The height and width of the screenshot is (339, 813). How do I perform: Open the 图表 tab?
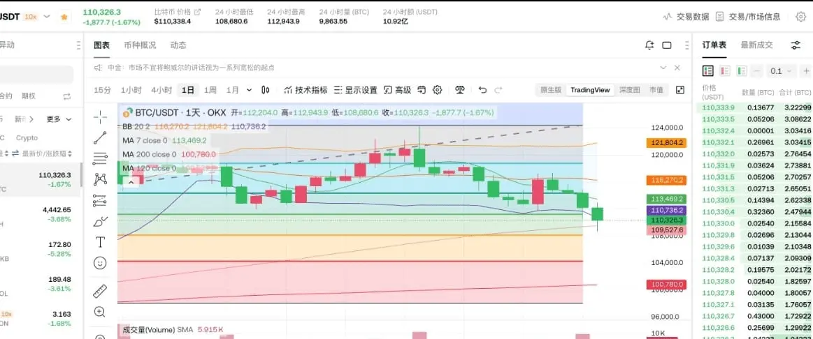coord(101,45)
